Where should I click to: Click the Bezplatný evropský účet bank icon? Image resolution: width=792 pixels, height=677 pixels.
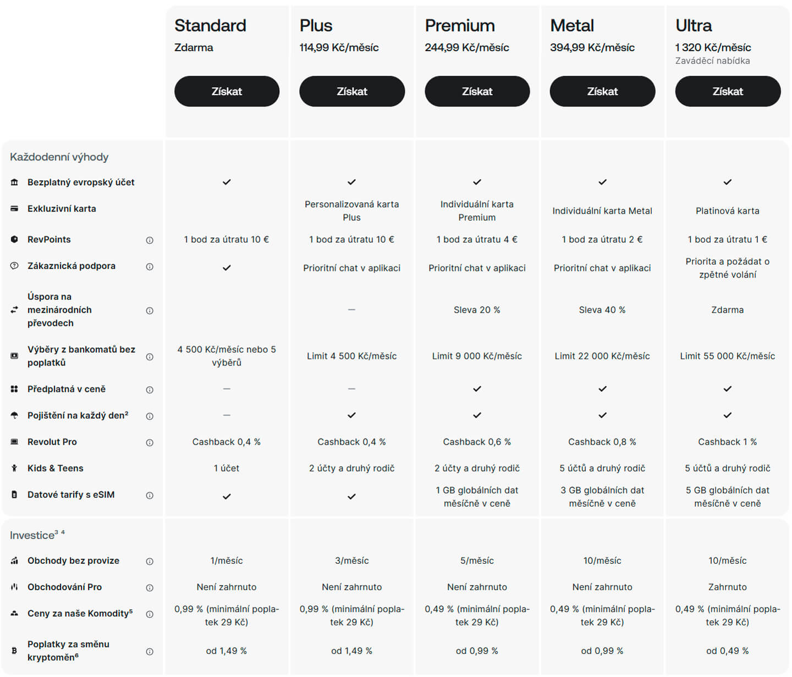14,182
